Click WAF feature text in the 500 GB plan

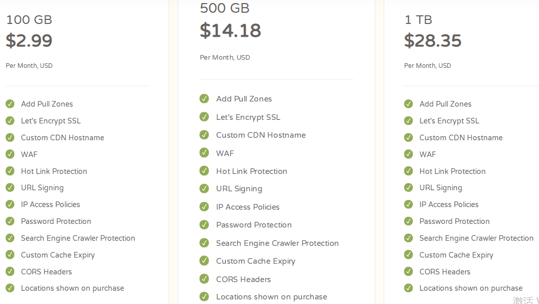[x=225, y=153]
